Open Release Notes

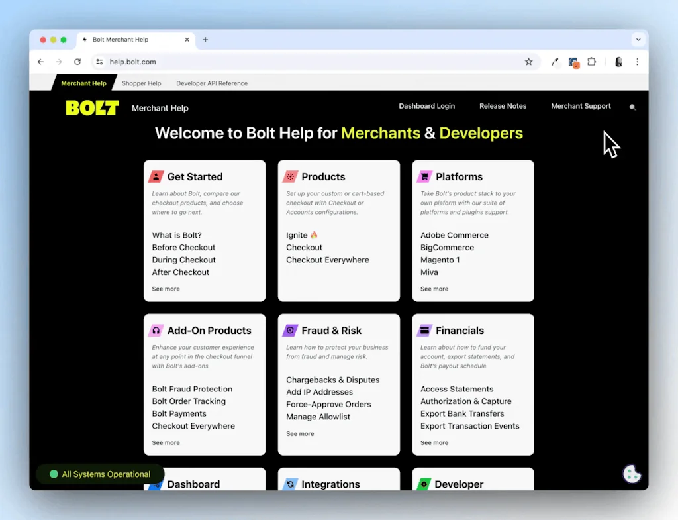(503, 106)
